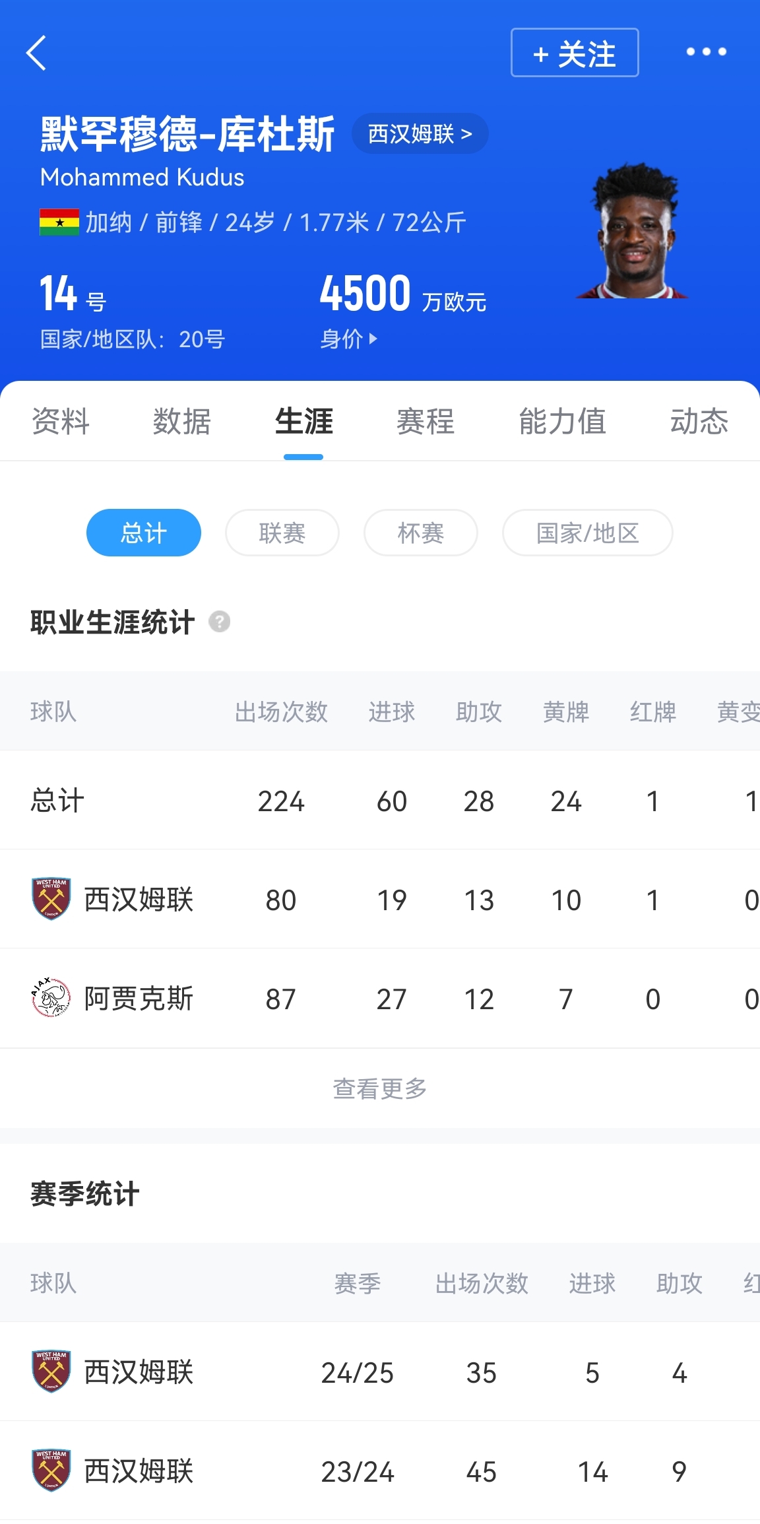The image size is (760, 1524).
Task: Open the three-dot more options menu
Action: [706, 51]
